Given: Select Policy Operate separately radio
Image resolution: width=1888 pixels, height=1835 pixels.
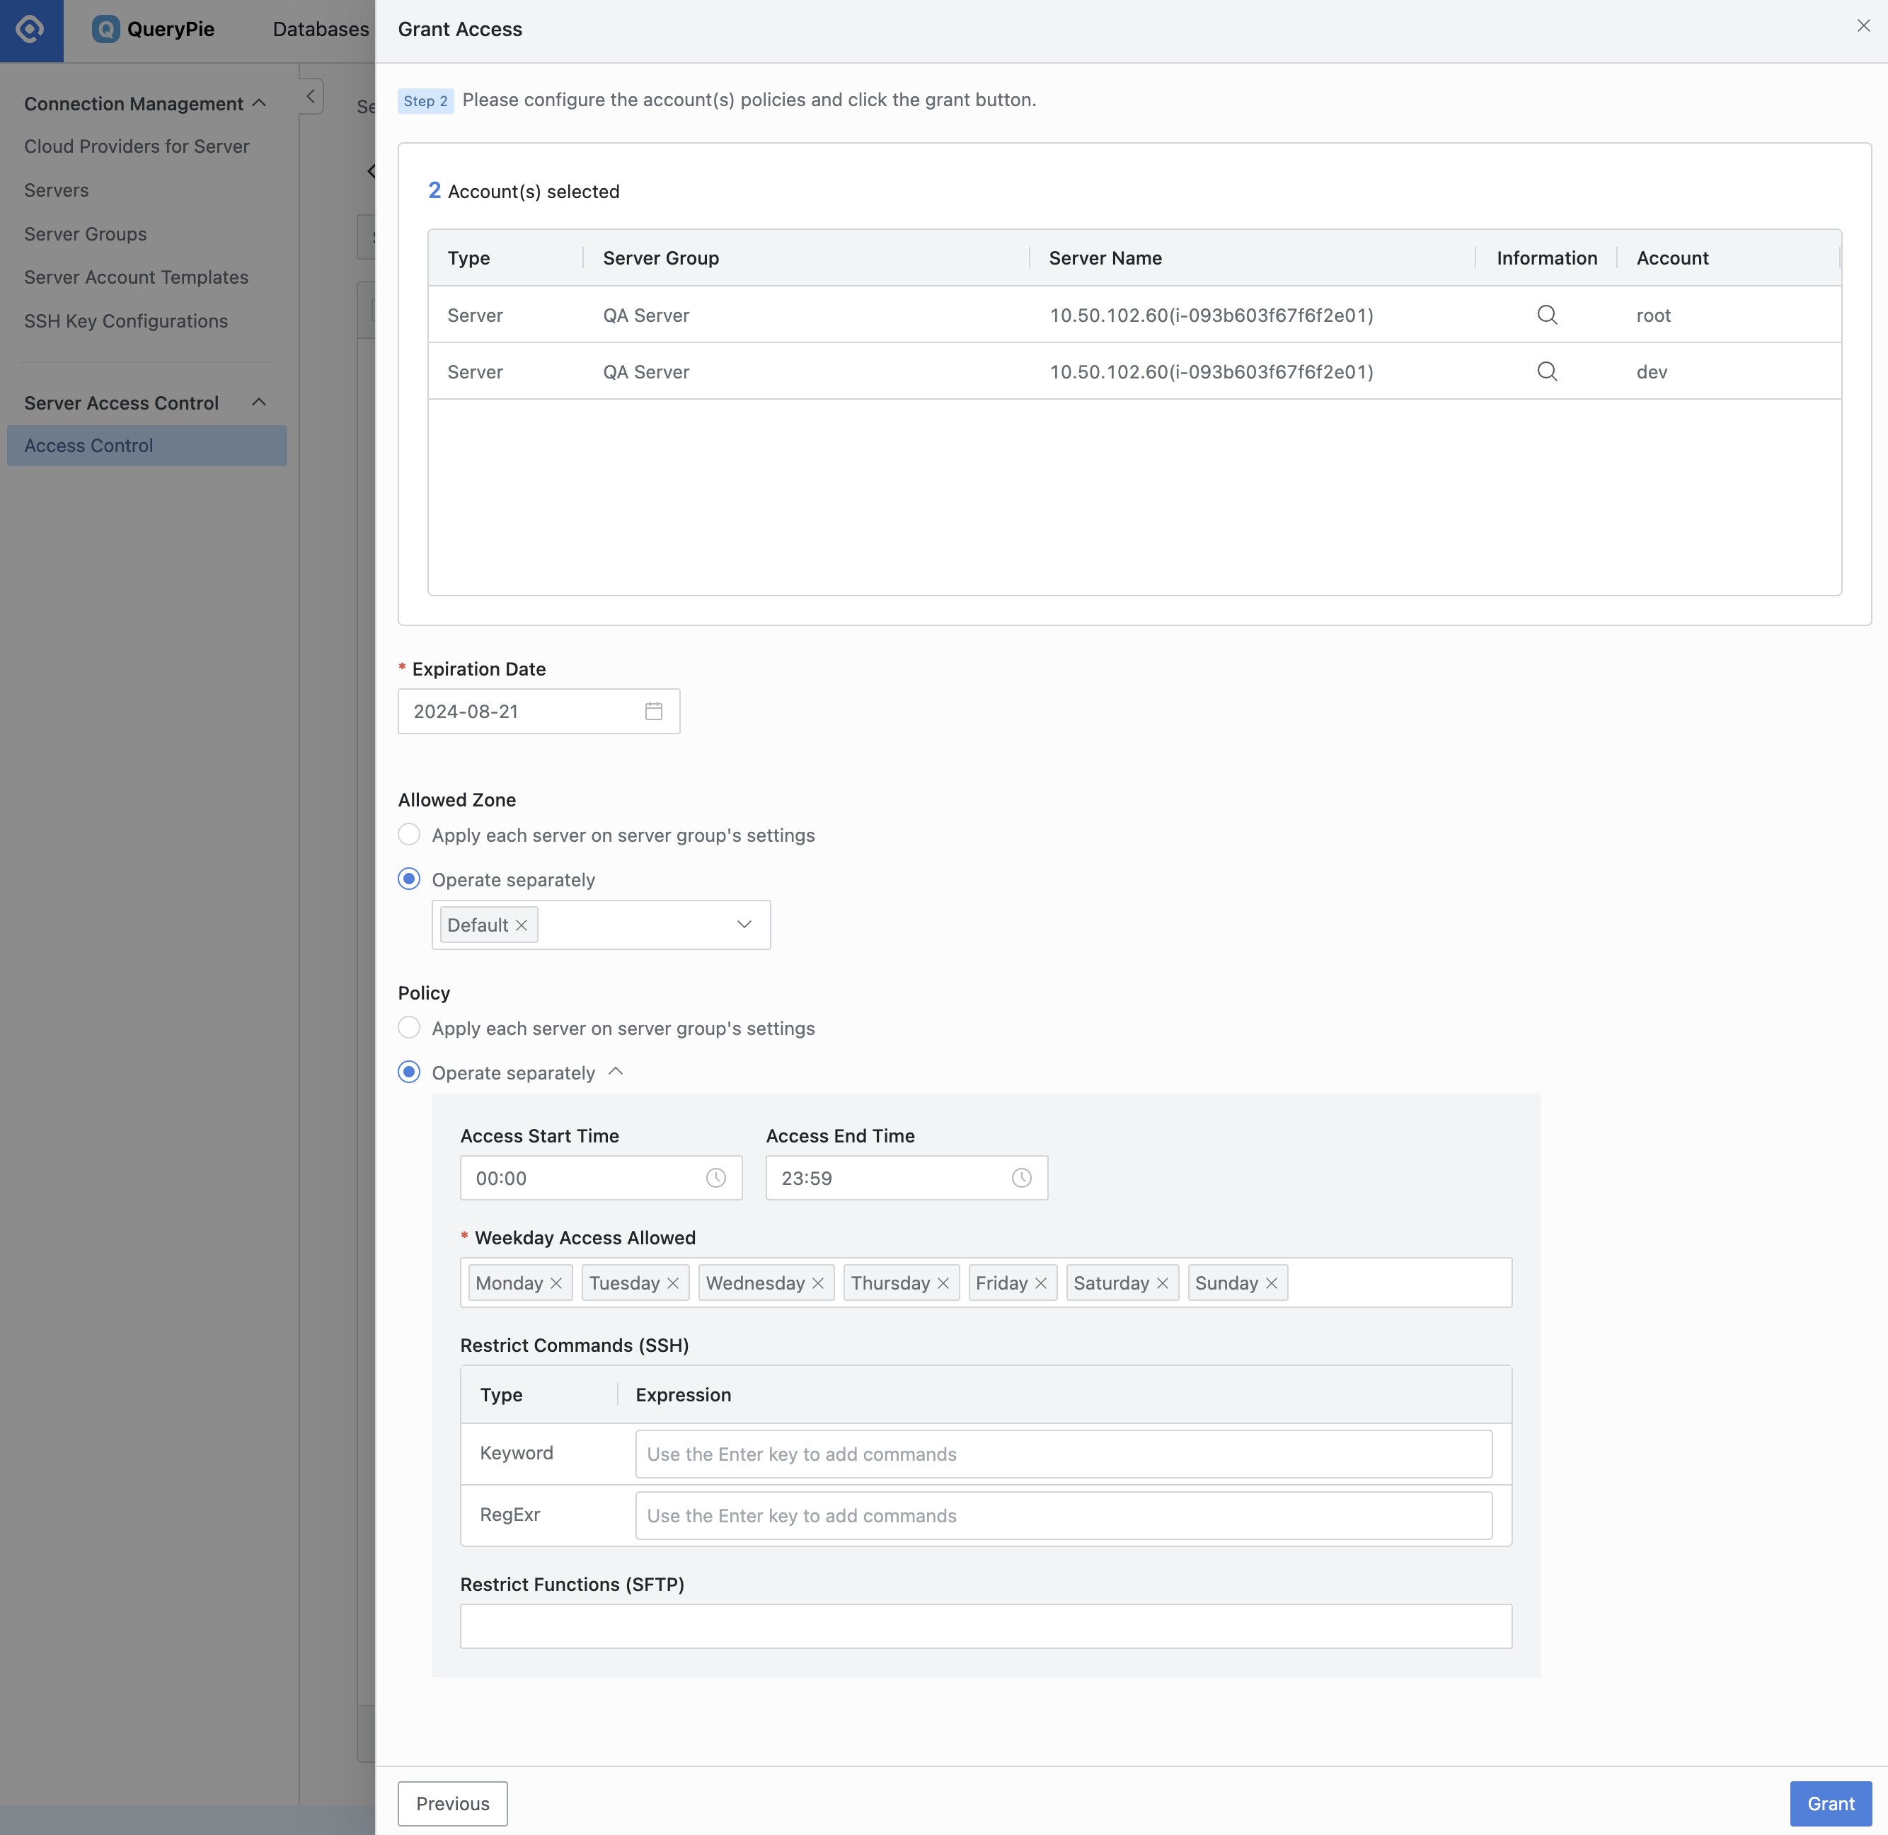Looking at the screenshot, I should [409, 1072].
